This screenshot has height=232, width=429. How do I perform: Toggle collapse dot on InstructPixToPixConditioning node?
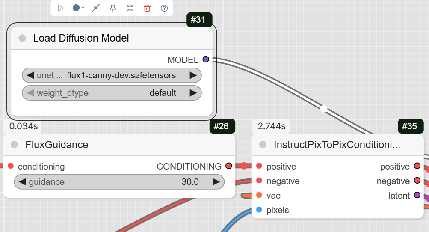pos(263,145)
